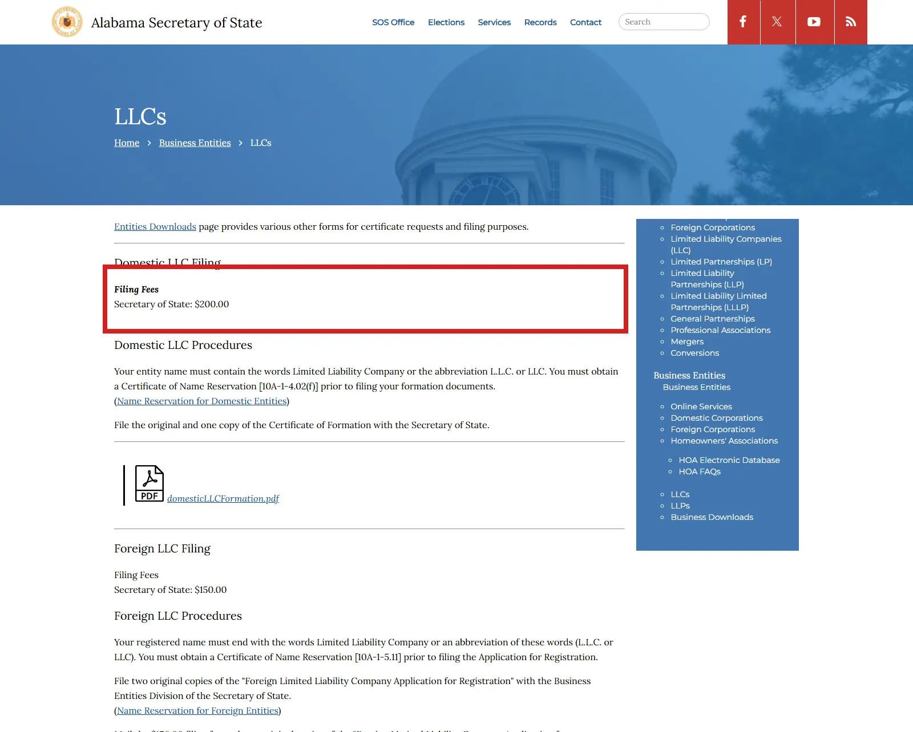Open the YouTube channel icon
Image resolution: width=913 pixels, height=732 pixels.
click(x=814, y=22)
